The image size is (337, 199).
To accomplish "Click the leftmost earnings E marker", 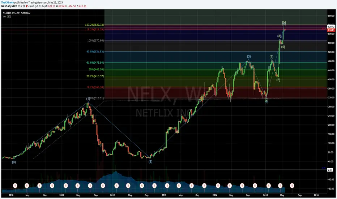I will [15, 186].
